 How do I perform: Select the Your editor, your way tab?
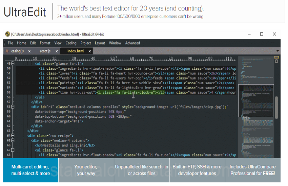[x=86, y=170]
